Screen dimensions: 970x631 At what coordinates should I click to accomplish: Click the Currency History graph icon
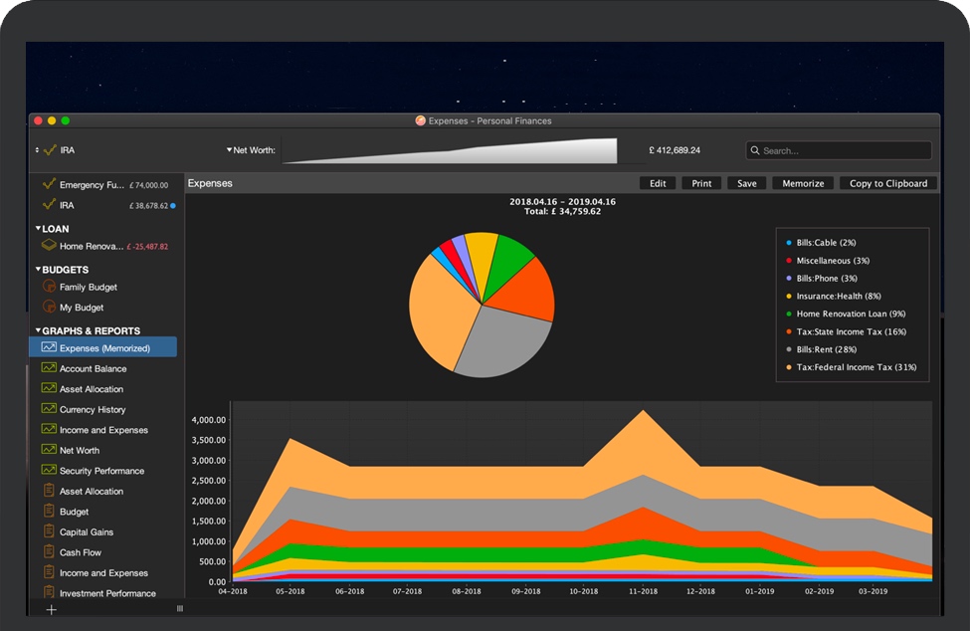(x=49, y=409)
